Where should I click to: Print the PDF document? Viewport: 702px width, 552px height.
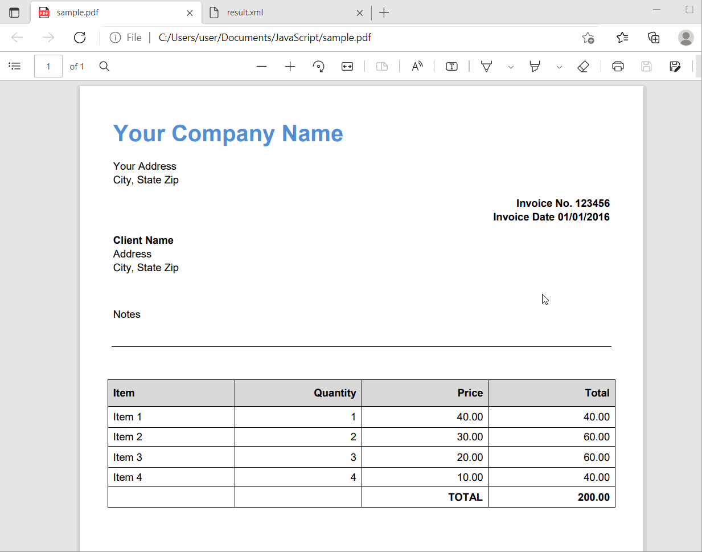point(618,67)
